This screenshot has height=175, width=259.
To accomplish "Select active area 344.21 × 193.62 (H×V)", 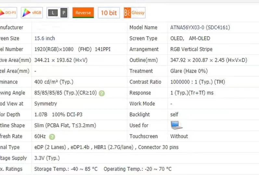I will tap(61, 60).
